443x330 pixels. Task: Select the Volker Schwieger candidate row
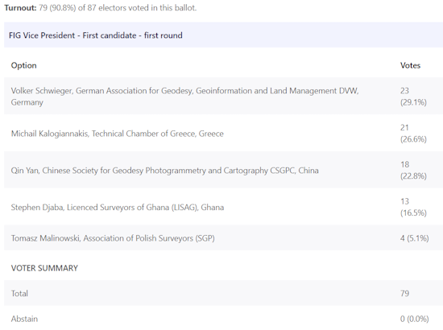tap(223, 96)
